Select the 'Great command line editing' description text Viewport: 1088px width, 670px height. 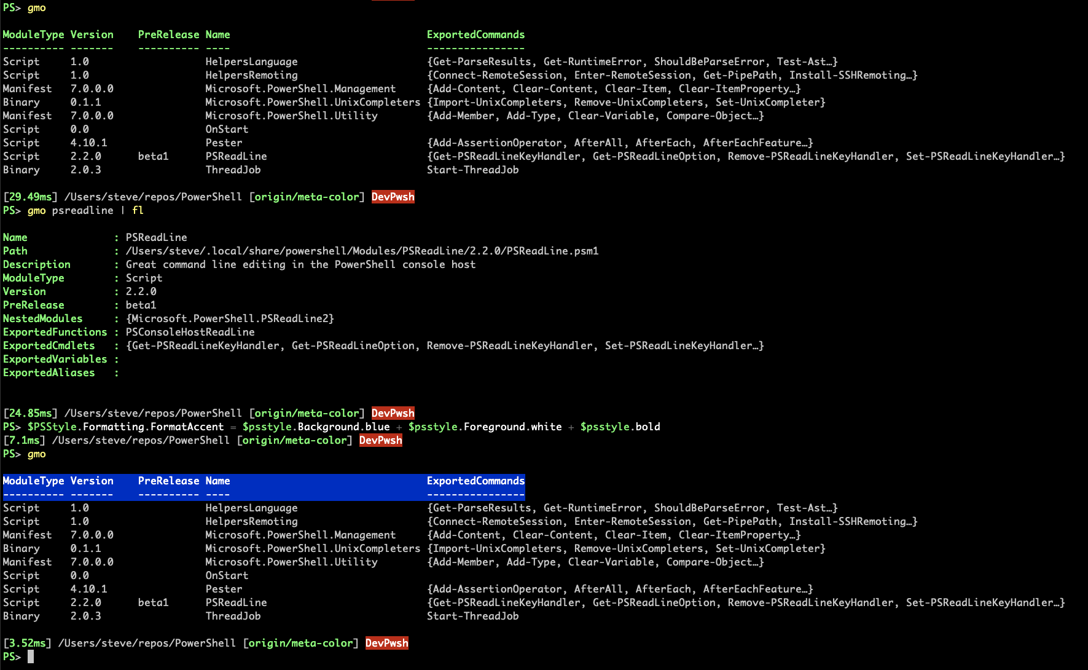300,264
